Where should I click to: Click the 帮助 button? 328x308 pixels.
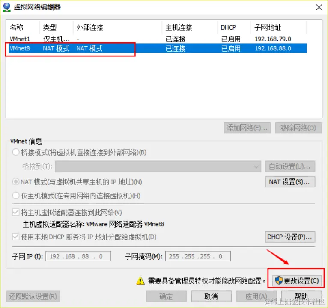[301, 296]
